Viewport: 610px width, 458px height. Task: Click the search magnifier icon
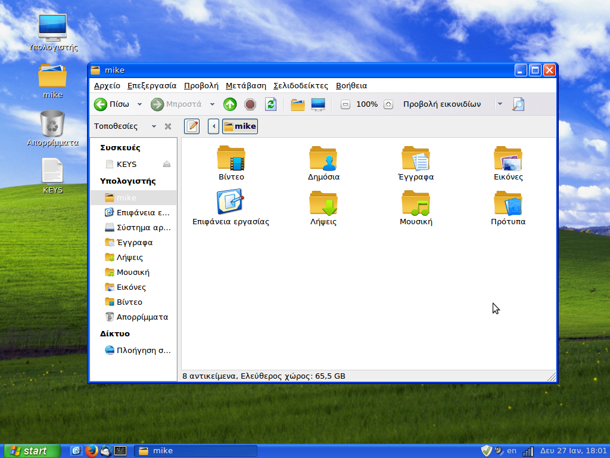pos(518,104)
